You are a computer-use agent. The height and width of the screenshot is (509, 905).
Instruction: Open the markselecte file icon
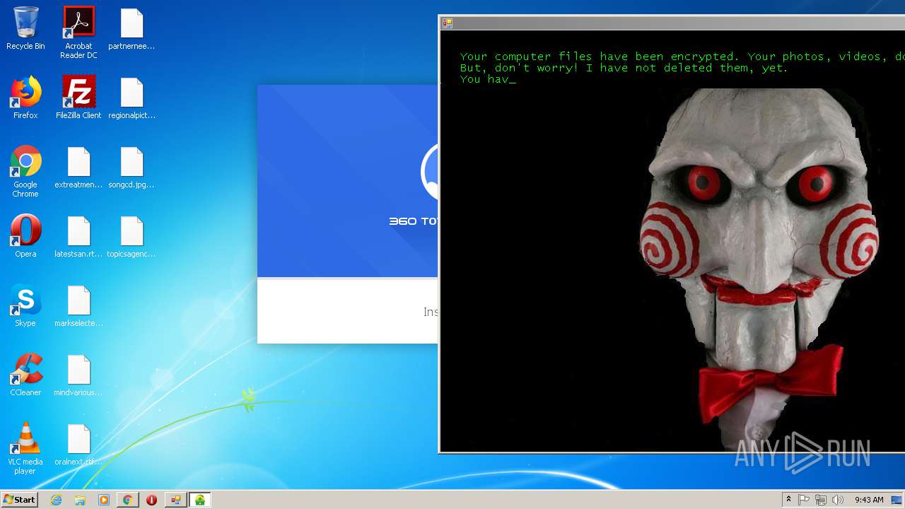point(78,306)
